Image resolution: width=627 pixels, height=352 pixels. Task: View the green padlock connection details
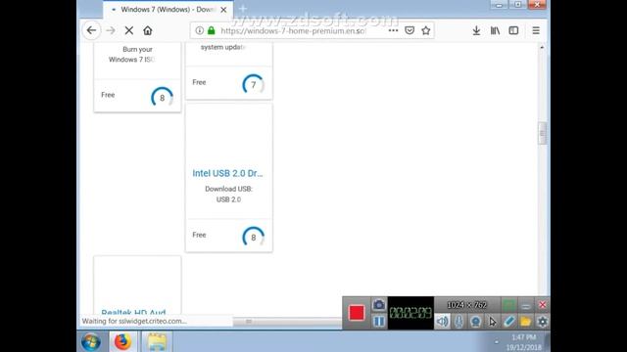click(212, 30)
